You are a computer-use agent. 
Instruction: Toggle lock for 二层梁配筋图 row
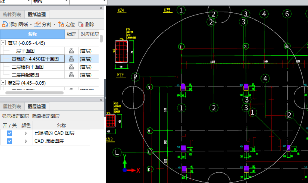click(72, 75)
